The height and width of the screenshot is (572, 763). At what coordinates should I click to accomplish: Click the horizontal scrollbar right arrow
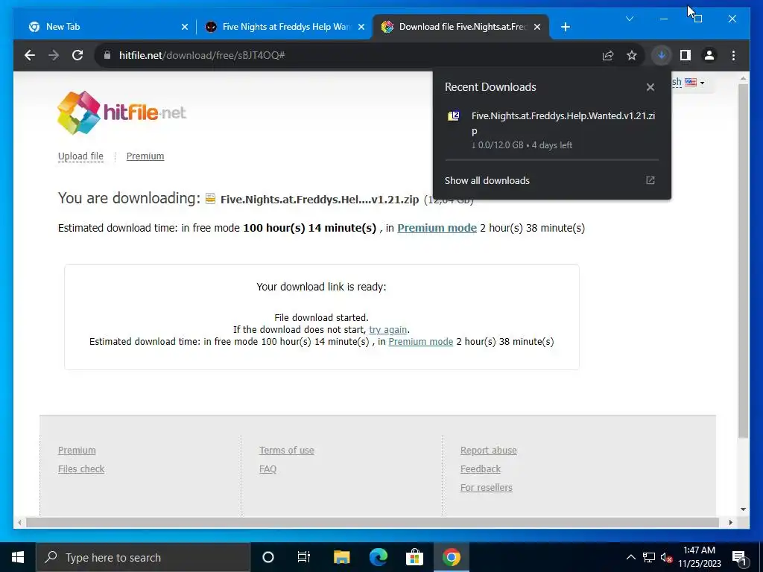730,522
